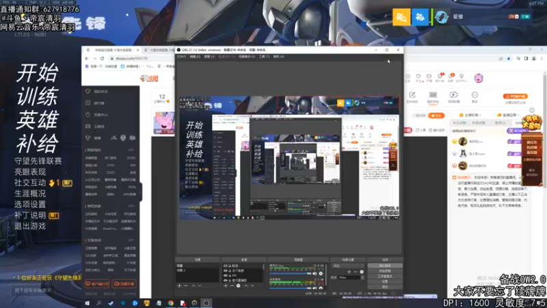Move source up in OBS Sources panel
The height and width of the screenshot is (308, 547).
(246, 285)
